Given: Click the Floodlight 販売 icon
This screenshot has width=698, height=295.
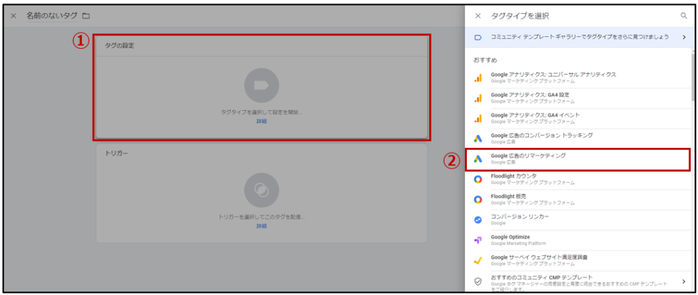Looking at the screenshot, I should [477, 199].
